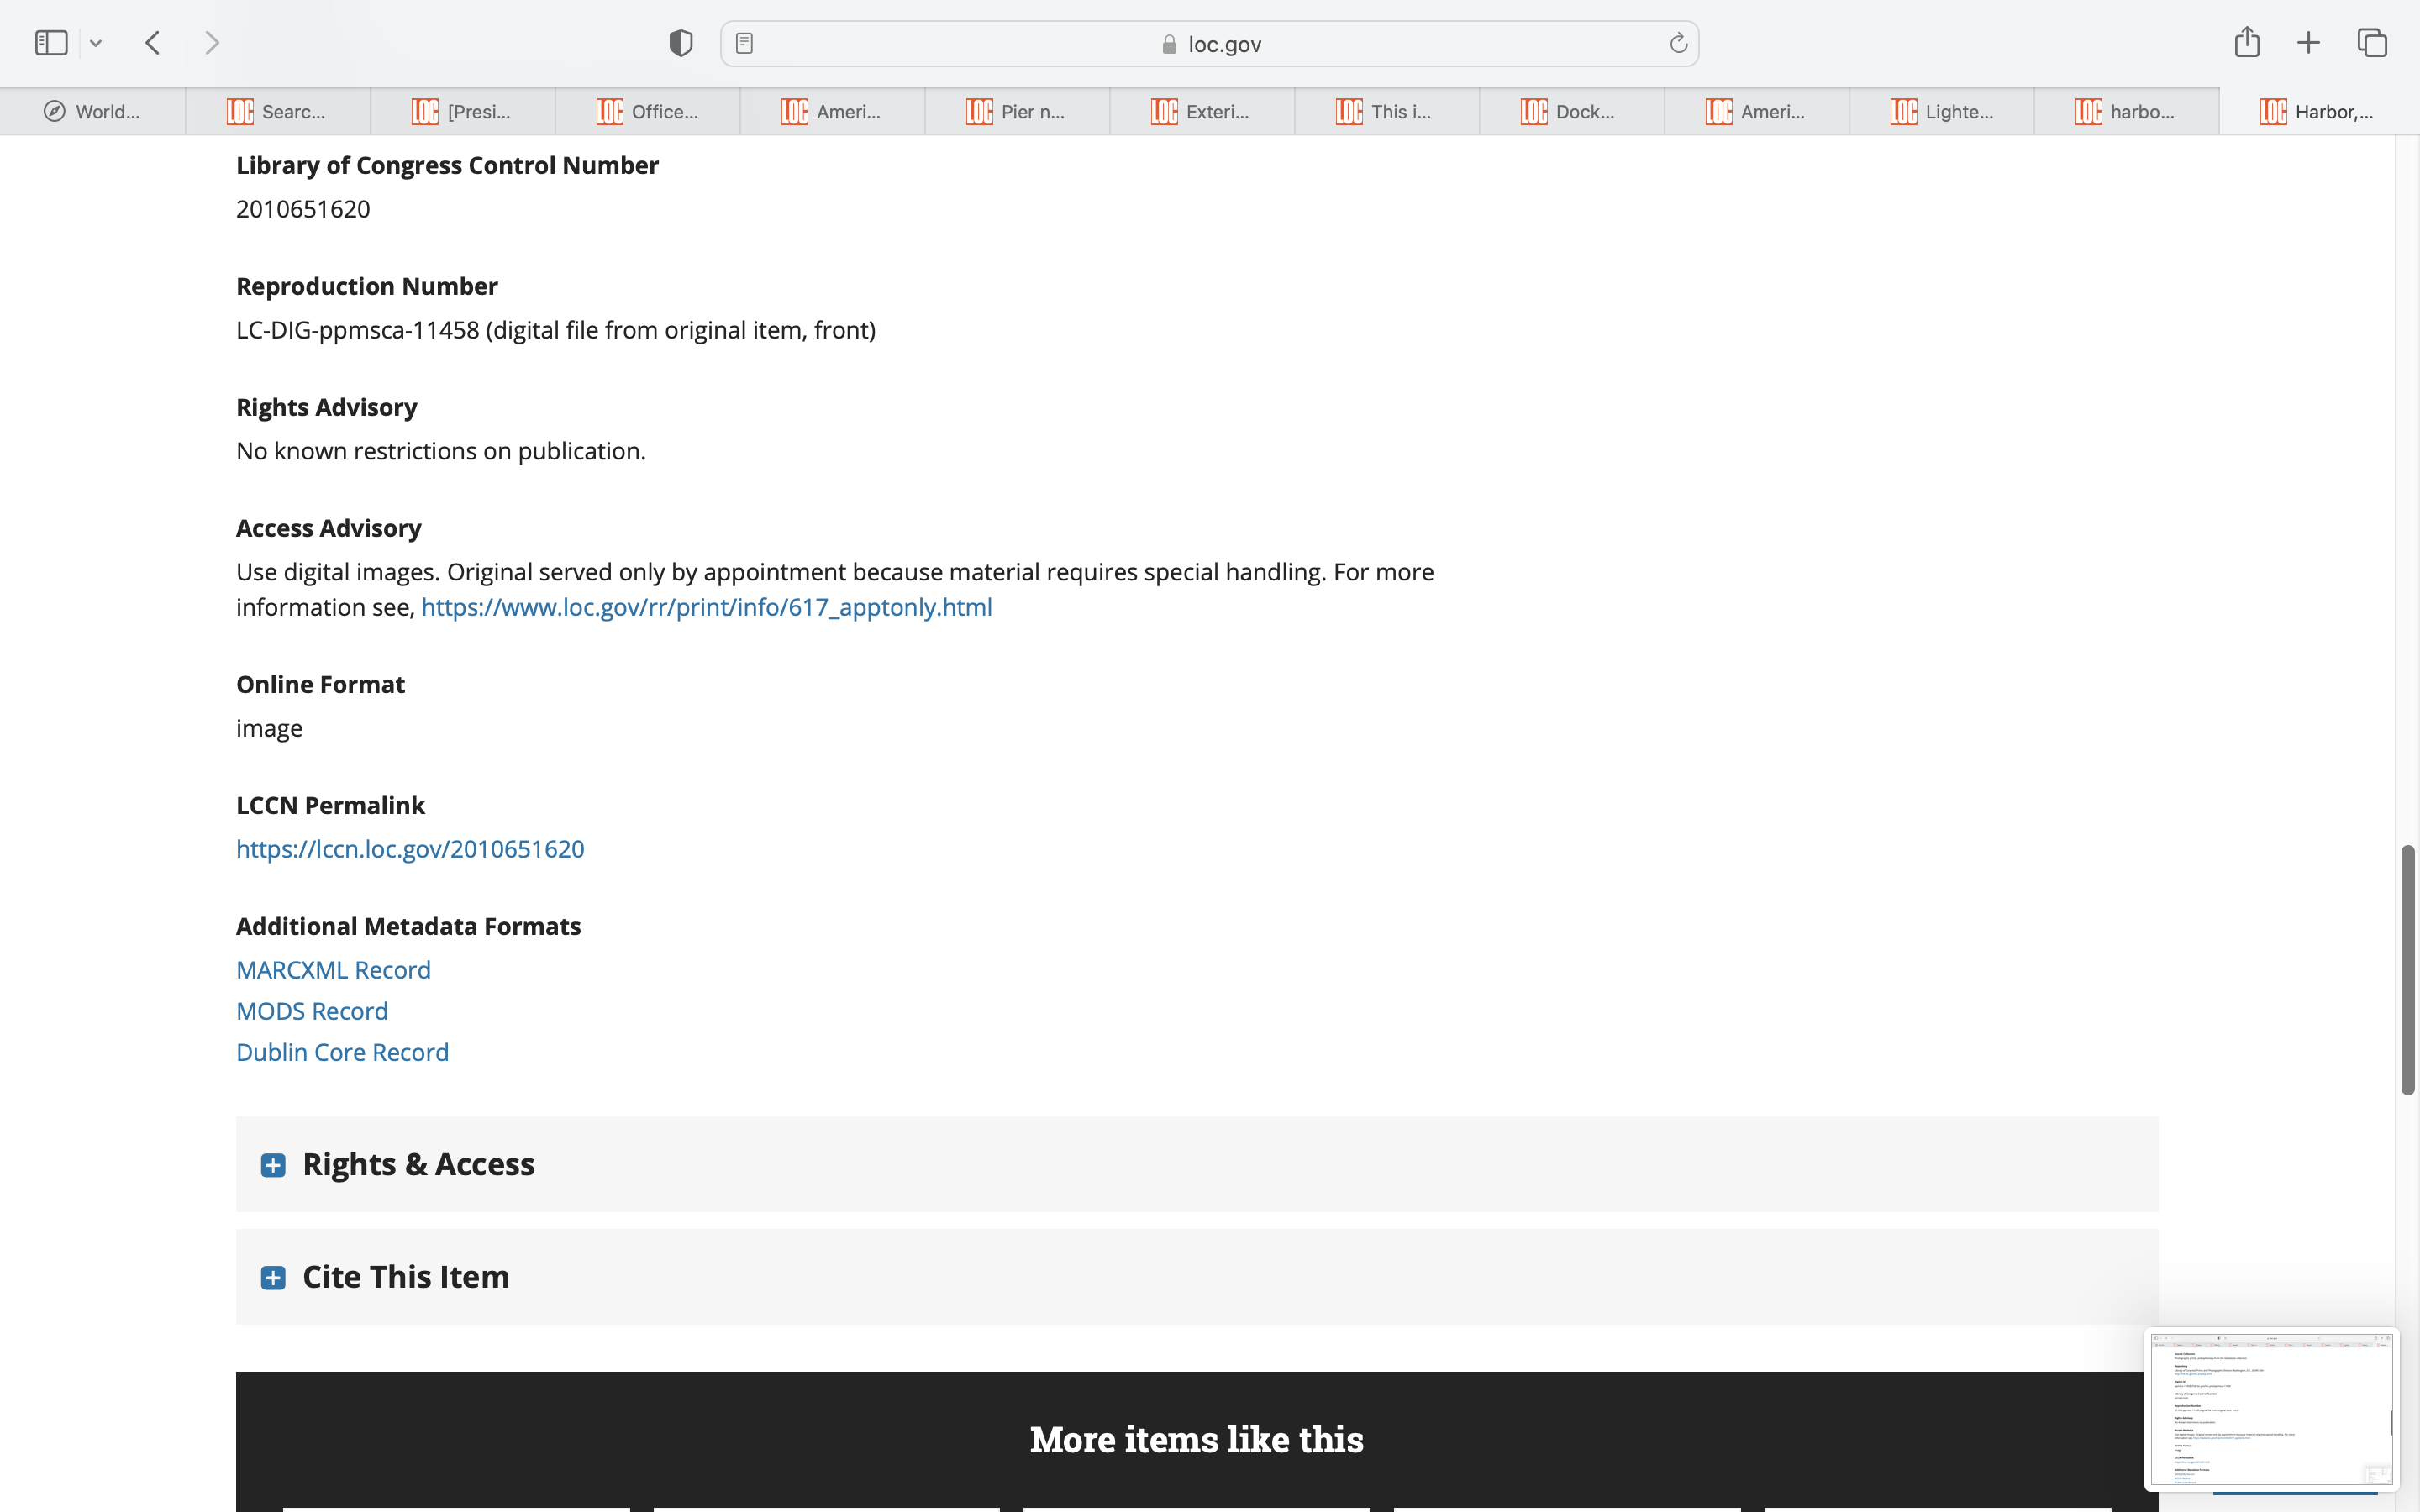Image resolution: width=2420 pixels, height=1512 pixels.
Task: Click the Safari sidebar toggle icon
Action: coord(51,43)
